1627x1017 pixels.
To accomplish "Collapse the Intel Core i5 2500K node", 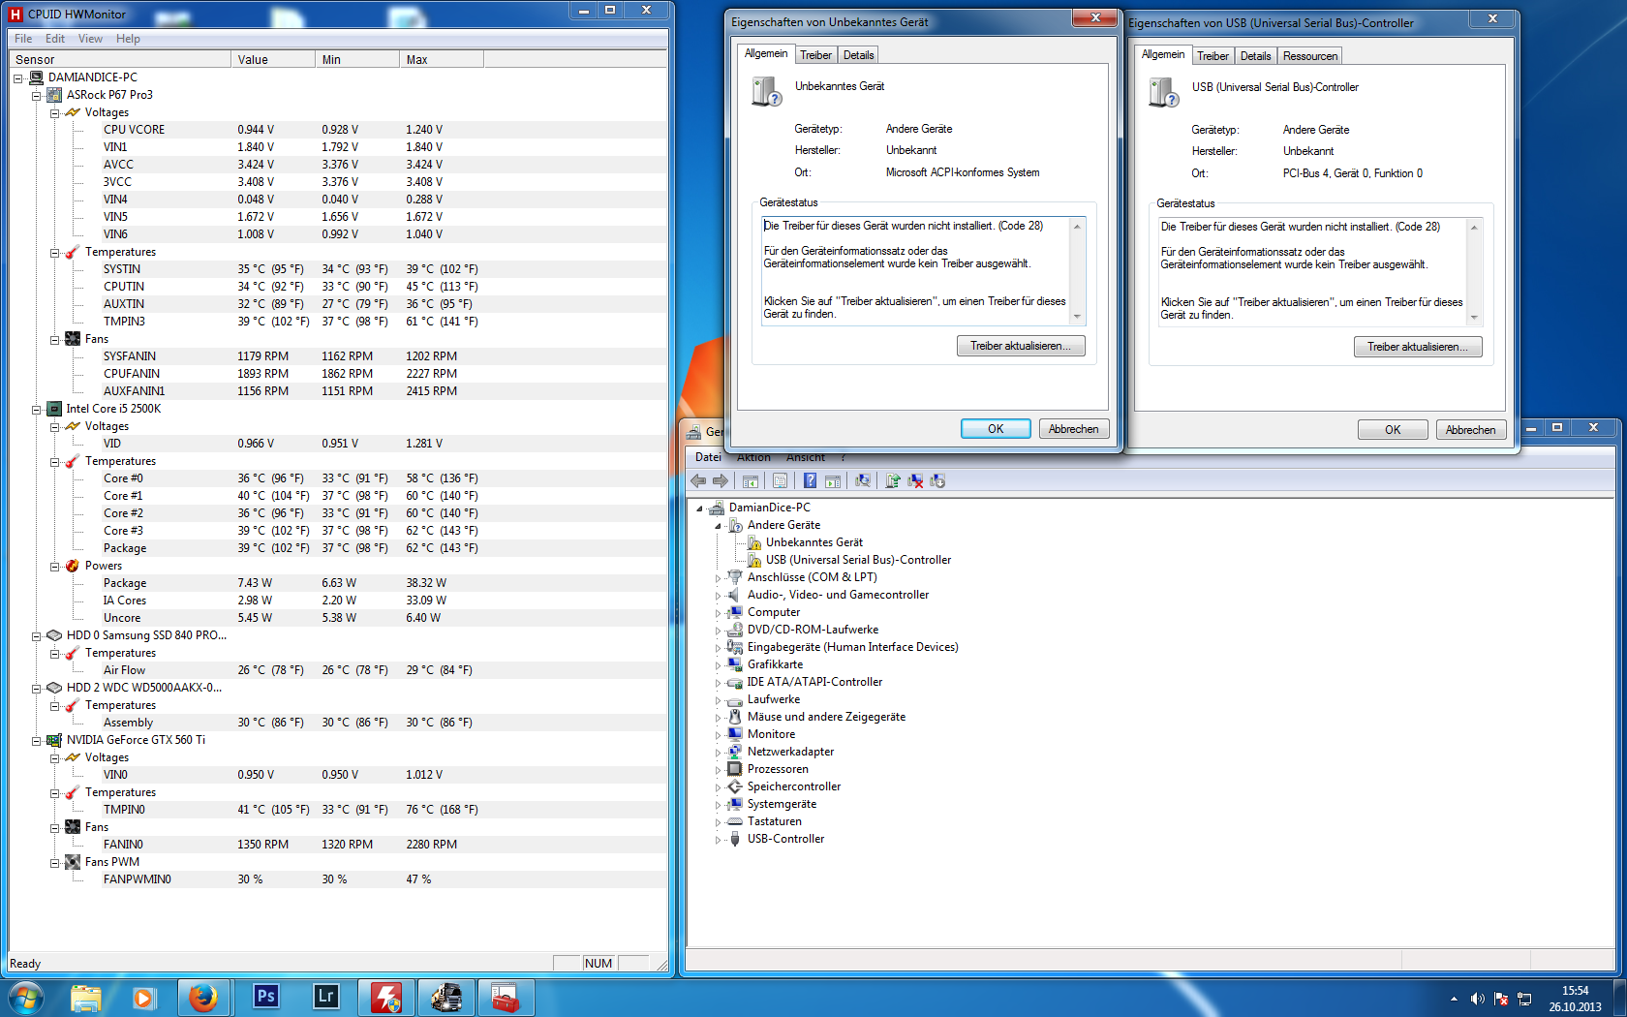I will [x=37, y=409].
